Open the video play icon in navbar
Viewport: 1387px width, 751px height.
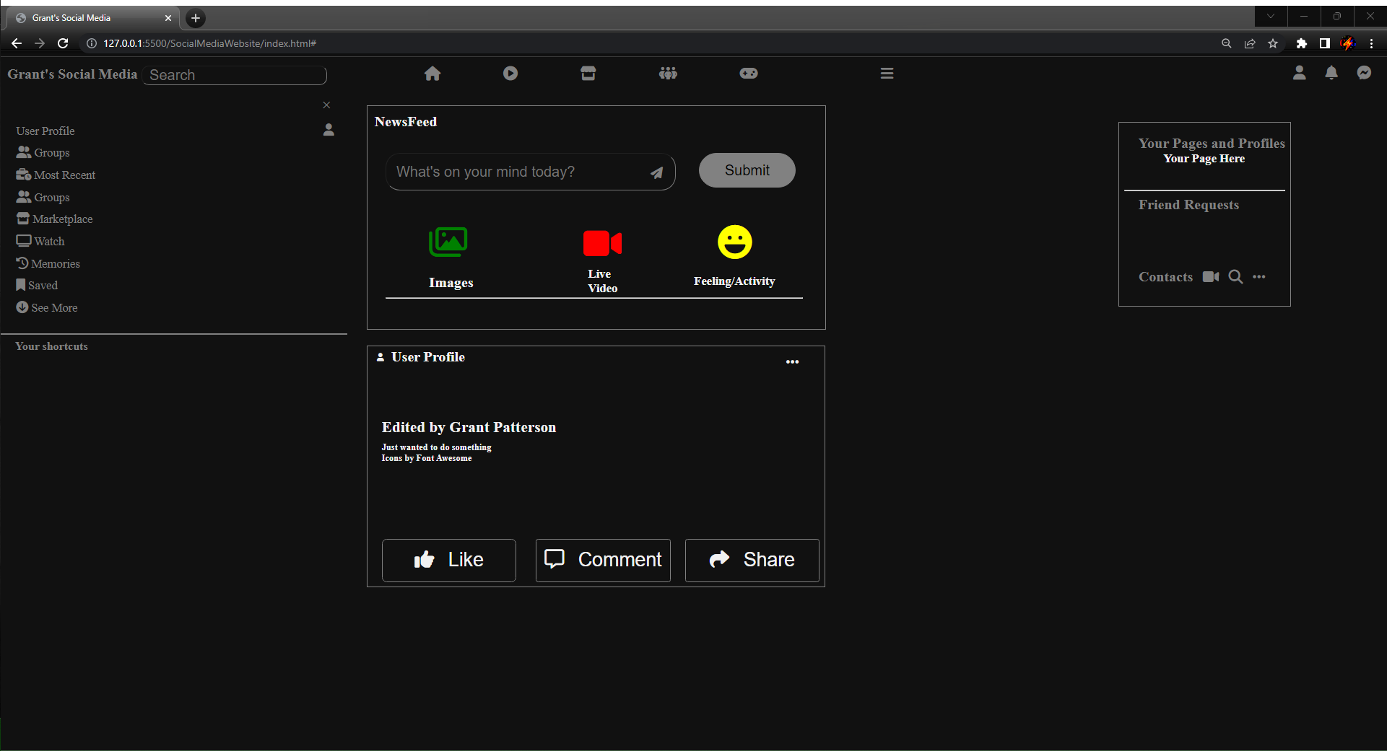coord(510,74)
